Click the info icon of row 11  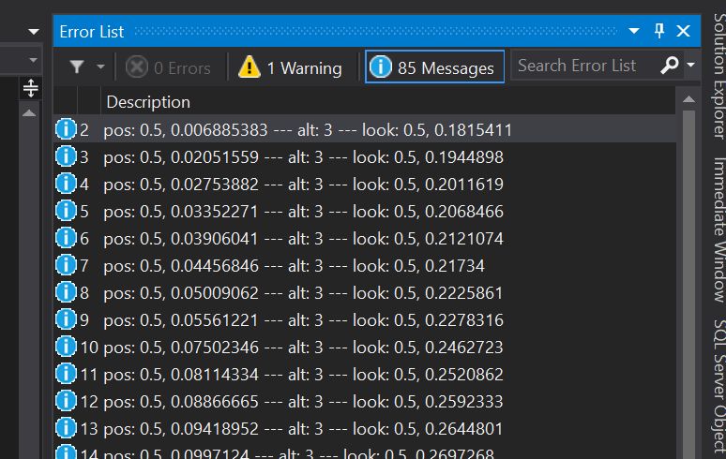66,374
